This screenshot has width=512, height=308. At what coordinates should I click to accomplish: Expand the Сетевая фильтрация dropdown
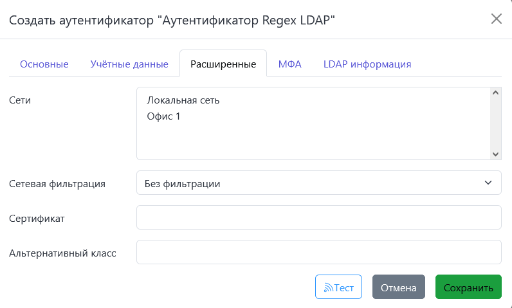[x=318, y=183]
